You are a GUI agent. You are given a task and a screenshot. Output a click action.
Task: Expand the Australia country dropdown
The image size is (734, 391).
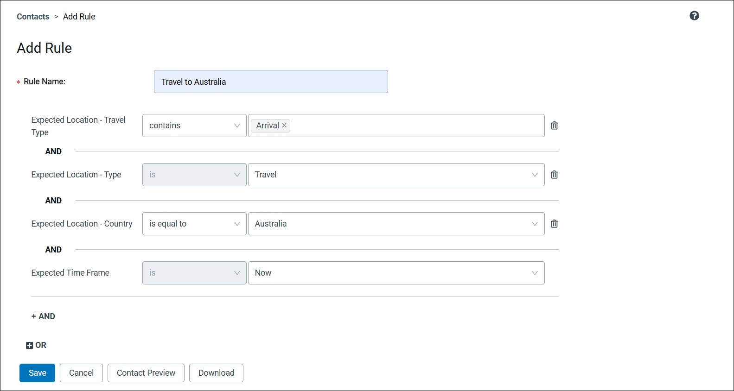tap(396, 224)
